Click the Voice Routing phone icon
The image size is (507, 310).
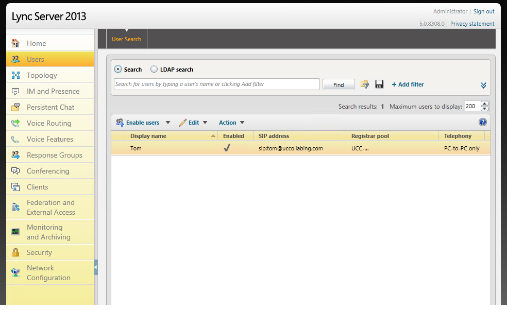[15, 123]
